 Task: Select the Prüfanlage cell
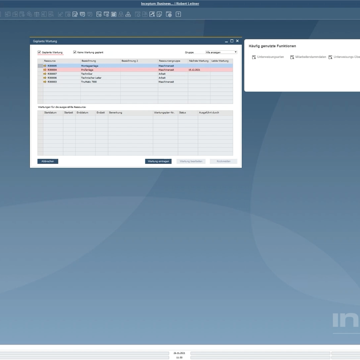[x=100, y=70]
